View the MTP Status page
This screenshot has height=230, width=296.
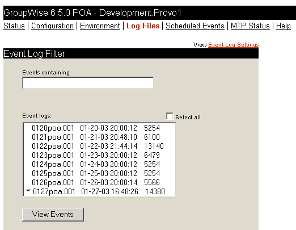(x=250, y=26)
